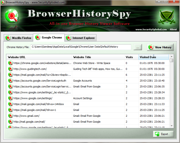Viewport: 180px width, 143px height.
Task: Click the icon beside the guidingtech.com row
Action: (10, 69)
